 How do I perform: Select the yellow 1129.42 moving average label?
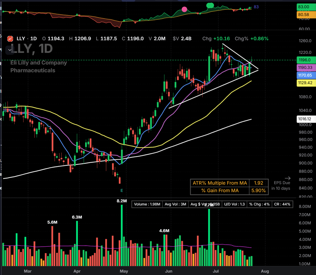[x=306, y=83]
